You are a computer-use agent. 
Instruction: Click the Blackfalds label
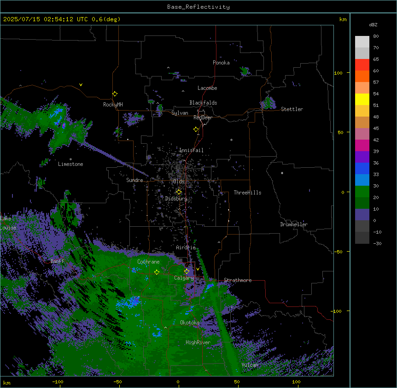click(x=203, y=103)
